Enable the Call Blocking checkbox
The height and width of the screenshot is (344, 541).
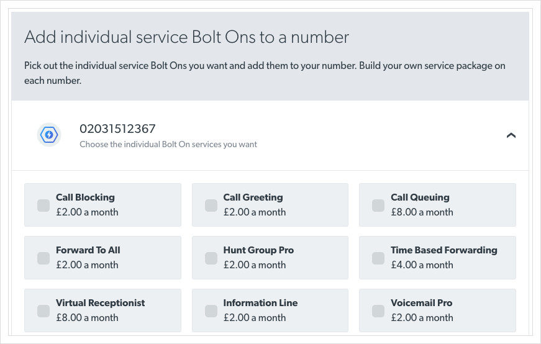pyautogui.click(x=43, y=205)
